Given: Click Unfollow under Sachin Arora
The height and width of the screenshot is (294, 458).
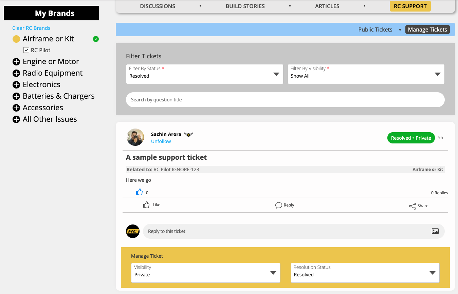Looking at the screenshot, I should point(161,141).
